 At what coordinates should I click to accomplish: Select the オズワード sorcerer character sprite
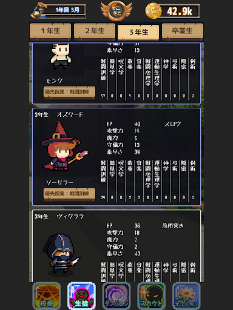[x=64, y=147]
